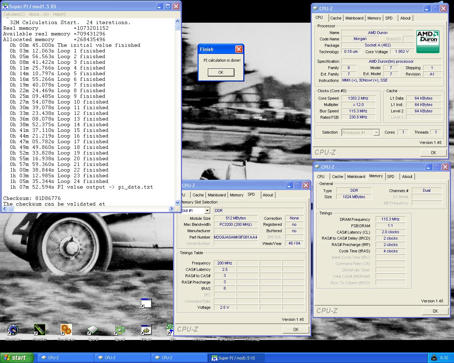
Task: Click the Max Bandwidth value PC3200 (200 MHz)
Action: pyautogui.click(x=236, y=224)
